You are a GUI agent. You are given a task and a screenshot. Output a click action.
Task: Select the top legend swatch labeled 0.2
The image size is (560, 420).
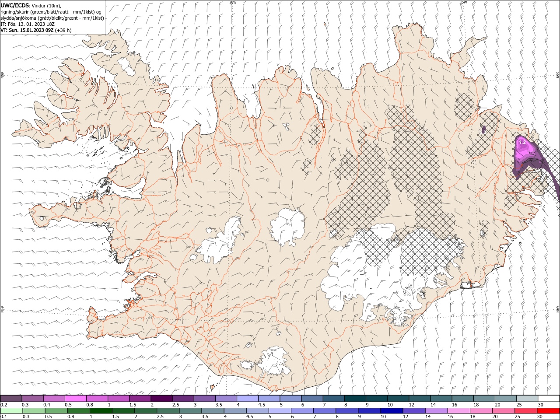11,398
